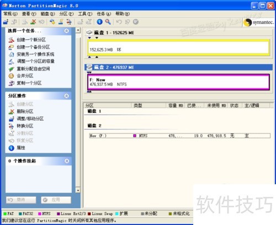Click the 应用 apply button
The image size is (276, 225).
click(x=56, y=200)
